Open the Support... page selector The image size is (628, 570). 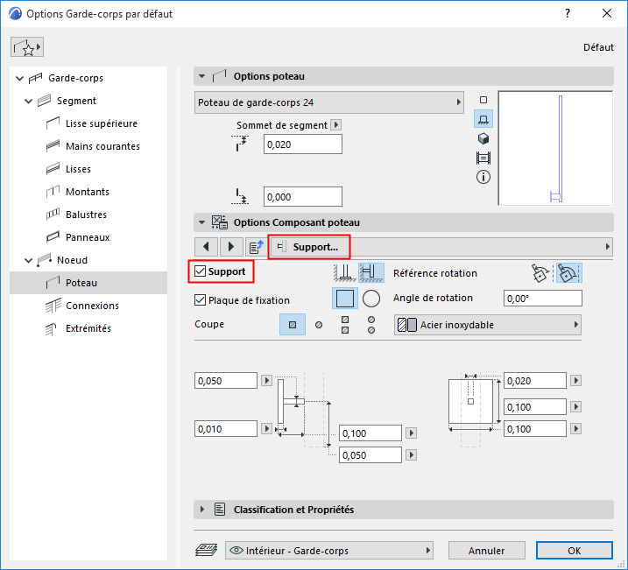(441, 247)
